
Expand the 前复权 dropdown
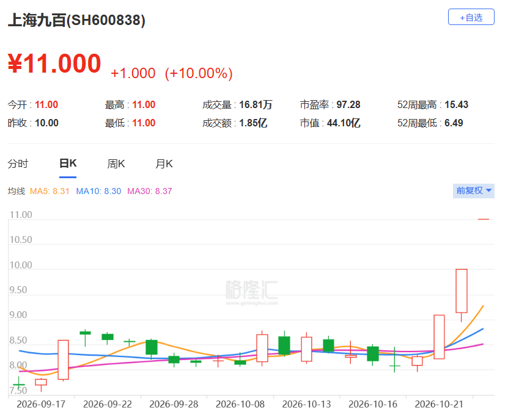click(473, 191)
